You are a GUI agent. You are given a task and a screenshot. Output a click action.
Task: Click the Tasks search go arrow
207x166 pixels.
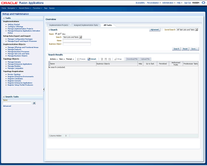pos(34,103)
